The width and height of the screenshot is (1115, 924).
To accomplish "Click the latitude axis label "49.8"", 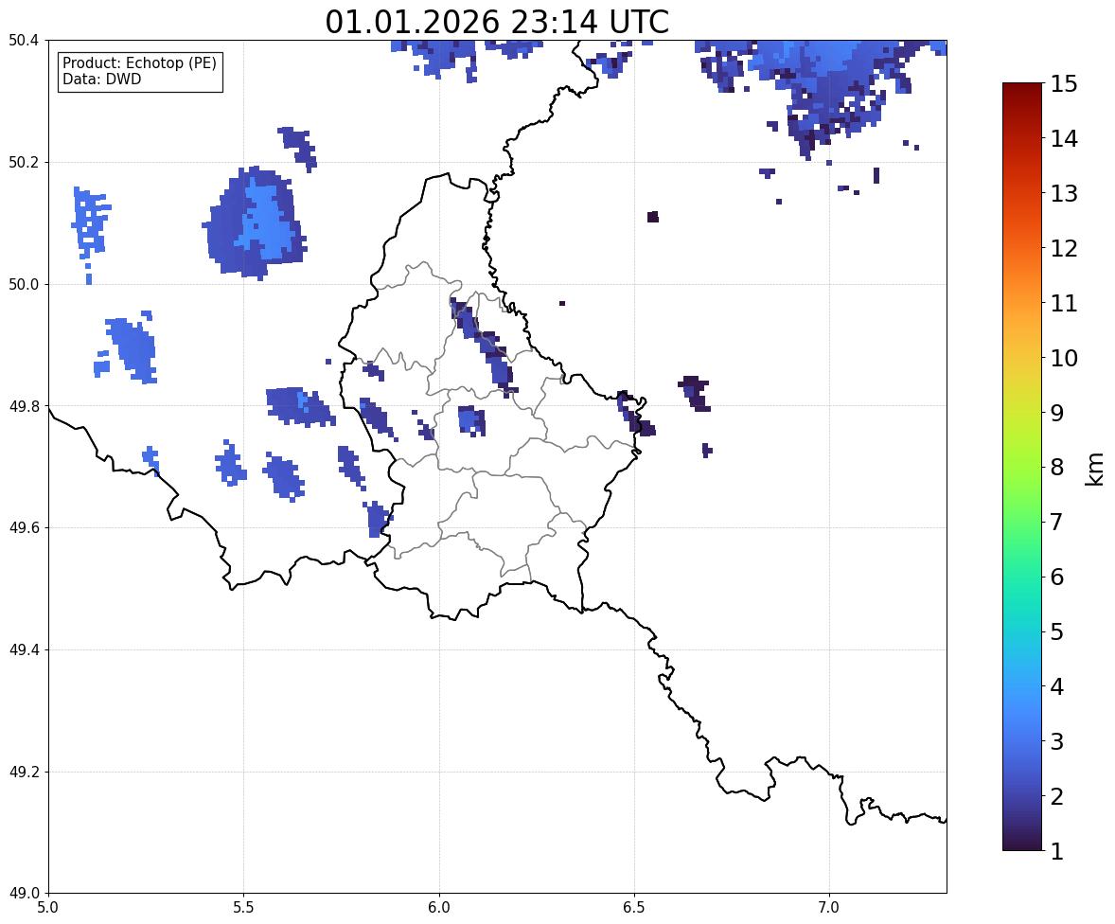I will pos(23,406).
